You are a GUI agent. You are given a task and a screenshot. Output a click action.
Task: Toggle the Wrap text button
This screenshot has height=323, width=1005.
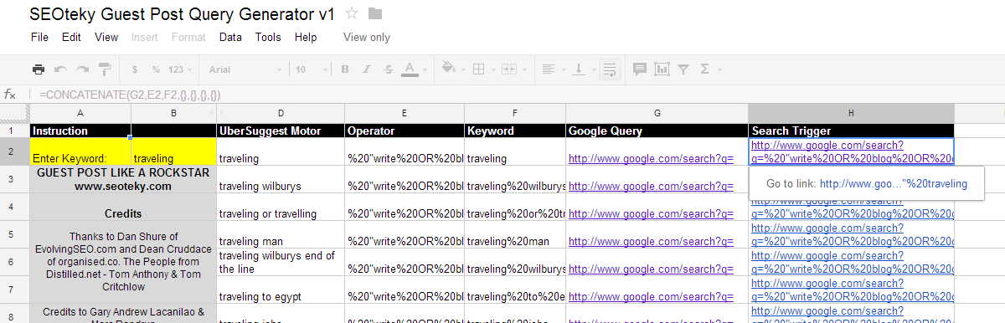(x=610, y=69)
